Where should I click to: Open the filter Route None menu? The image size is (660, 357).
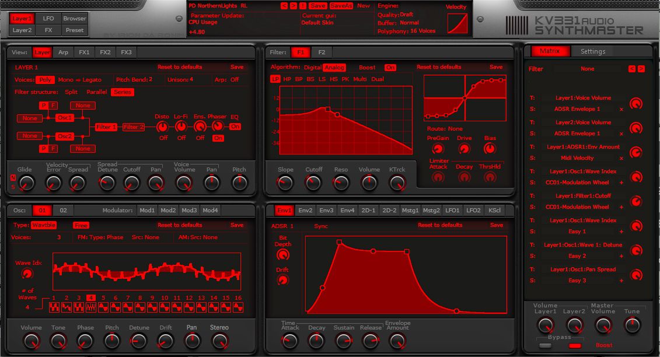pos(455,129)
